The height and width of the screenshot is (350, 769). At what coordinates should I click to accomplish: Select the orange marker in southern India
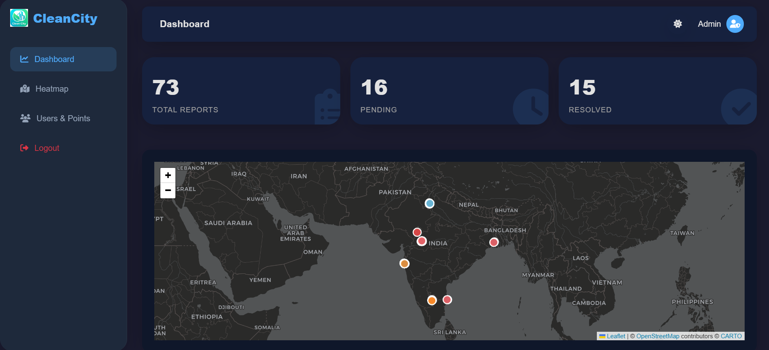pyautogui.click(x=432, y=300)
